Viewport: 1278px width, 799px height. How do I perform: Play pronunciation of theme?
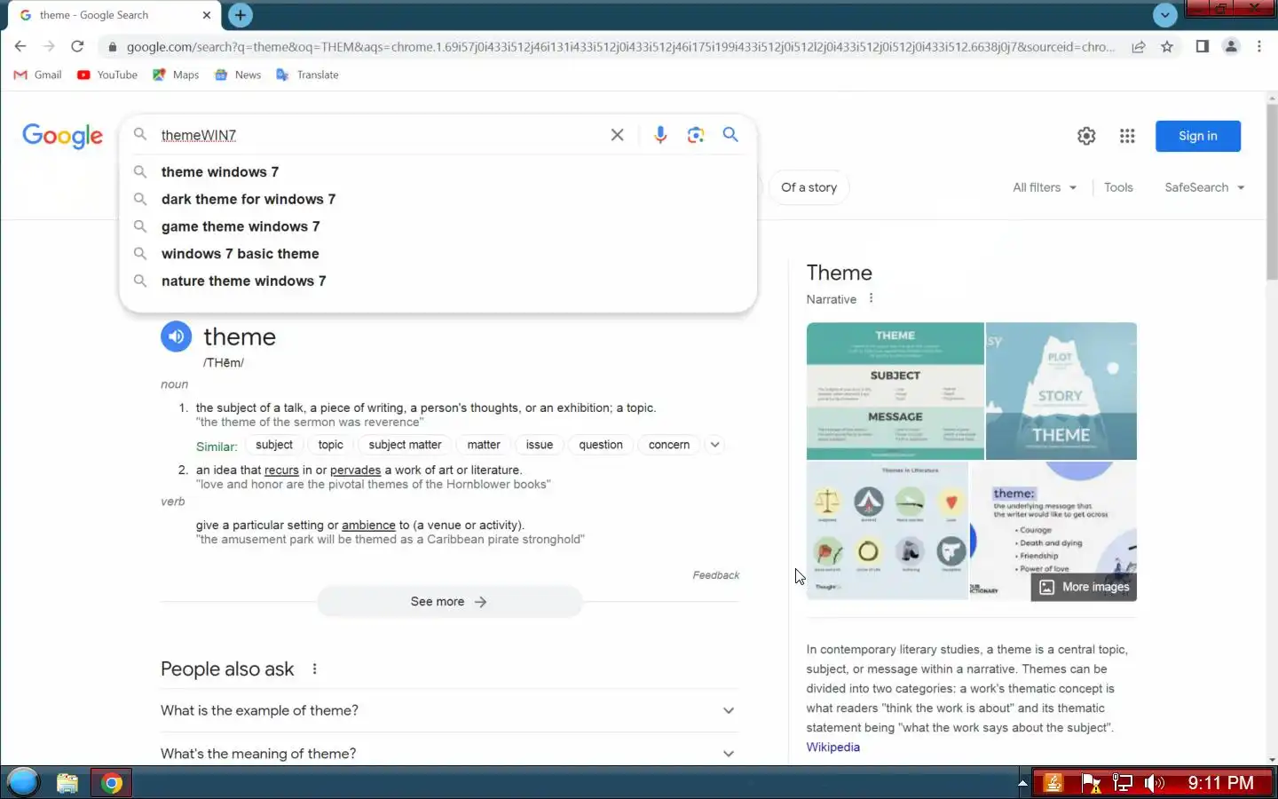pos(176,336)
